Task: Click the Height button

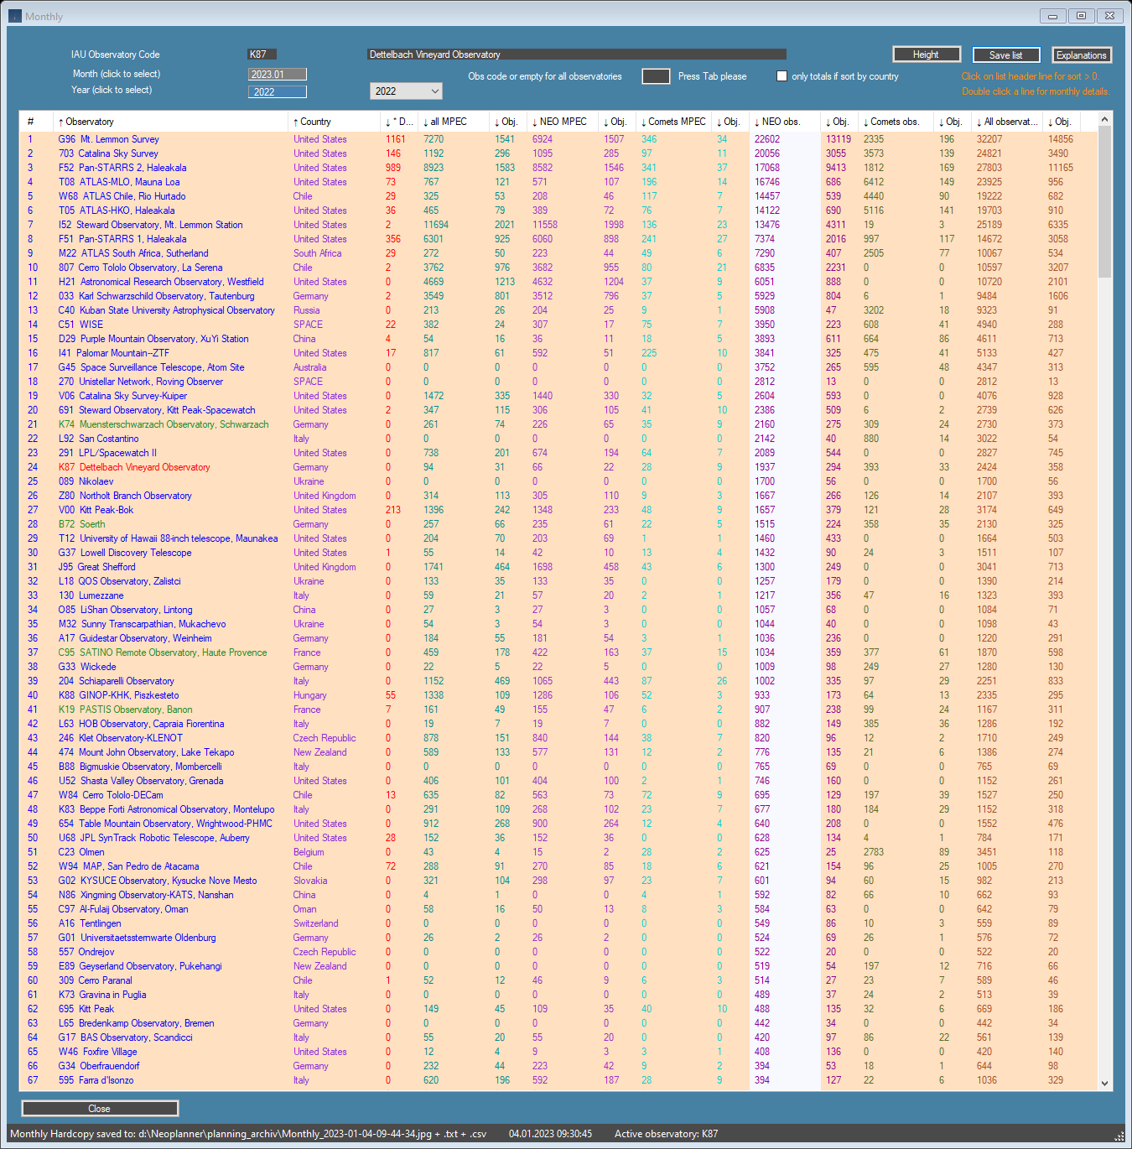Action: pyautogui.click(x=926, y=55)
